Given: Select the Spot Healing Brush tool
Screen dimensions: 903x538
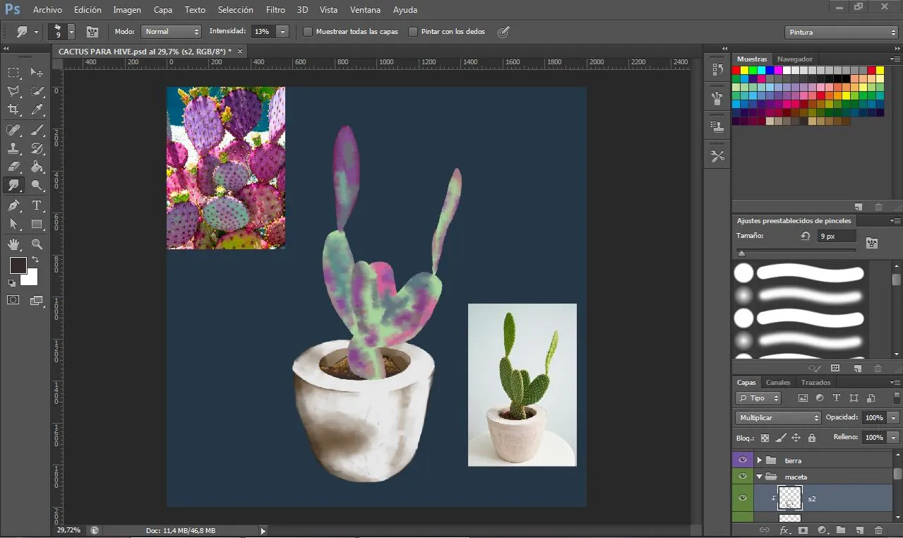Looking at the screenshot, I should tap(13, 130).
